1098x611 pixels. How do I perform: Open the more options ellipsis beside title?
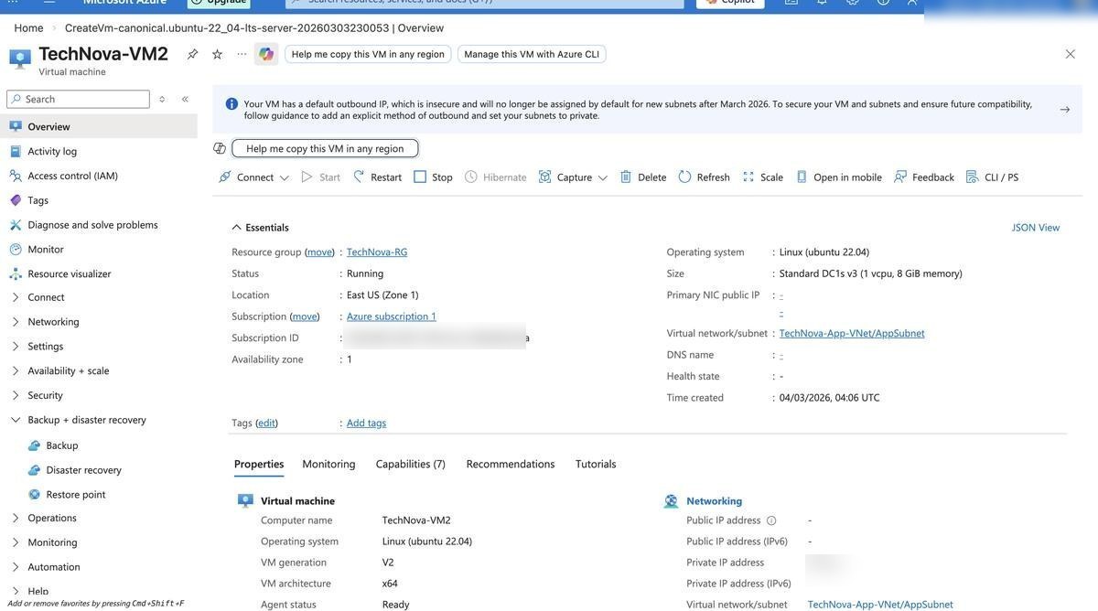point(242,54)
